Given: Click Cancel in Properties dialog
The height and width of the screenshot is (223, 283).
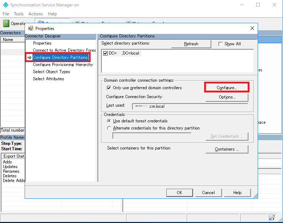Looking at the screenshot, I should point(208,193).
